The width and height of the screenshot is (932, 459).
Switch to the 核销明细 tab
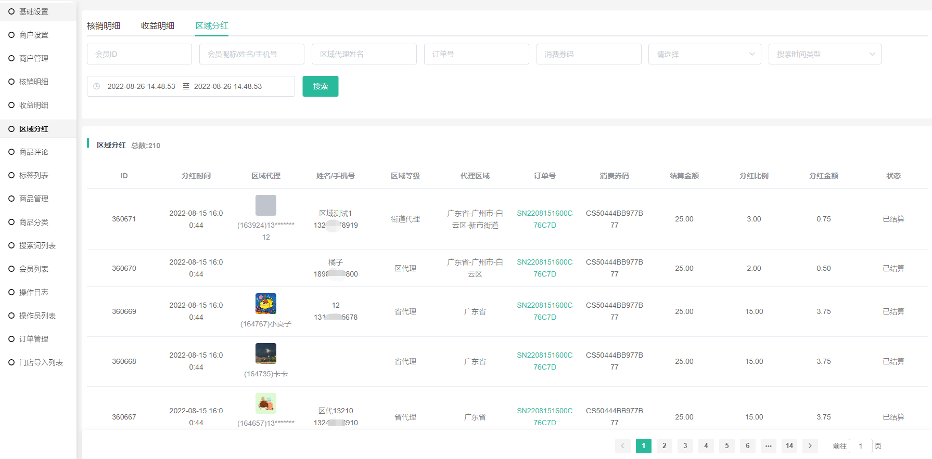104,26
